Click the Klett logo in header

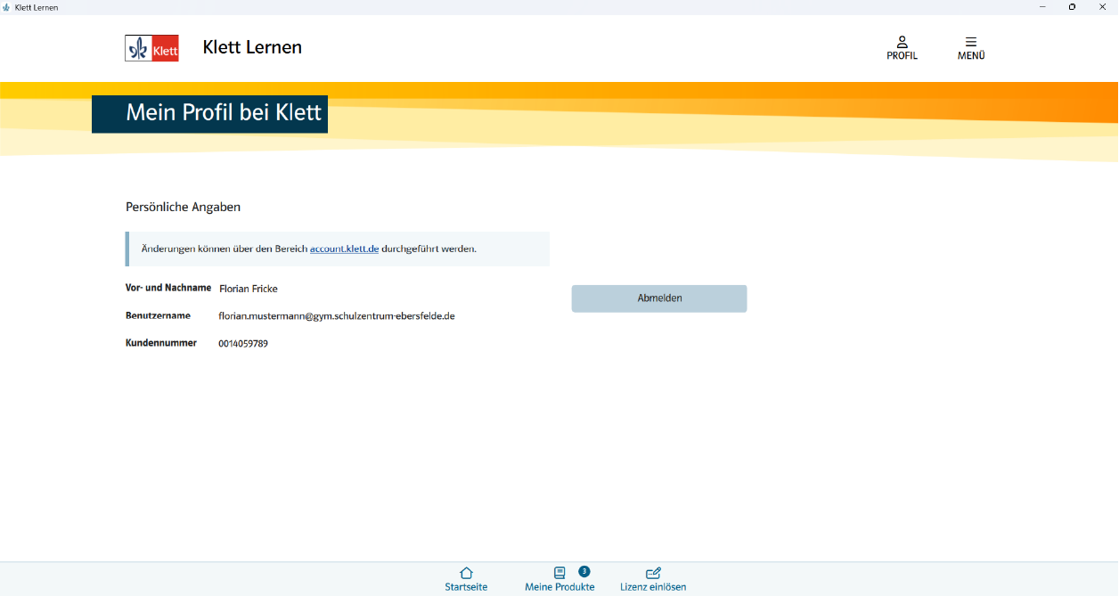(151, 48)
